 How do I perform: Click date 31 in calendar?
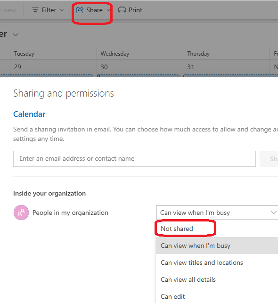(190, 67)
